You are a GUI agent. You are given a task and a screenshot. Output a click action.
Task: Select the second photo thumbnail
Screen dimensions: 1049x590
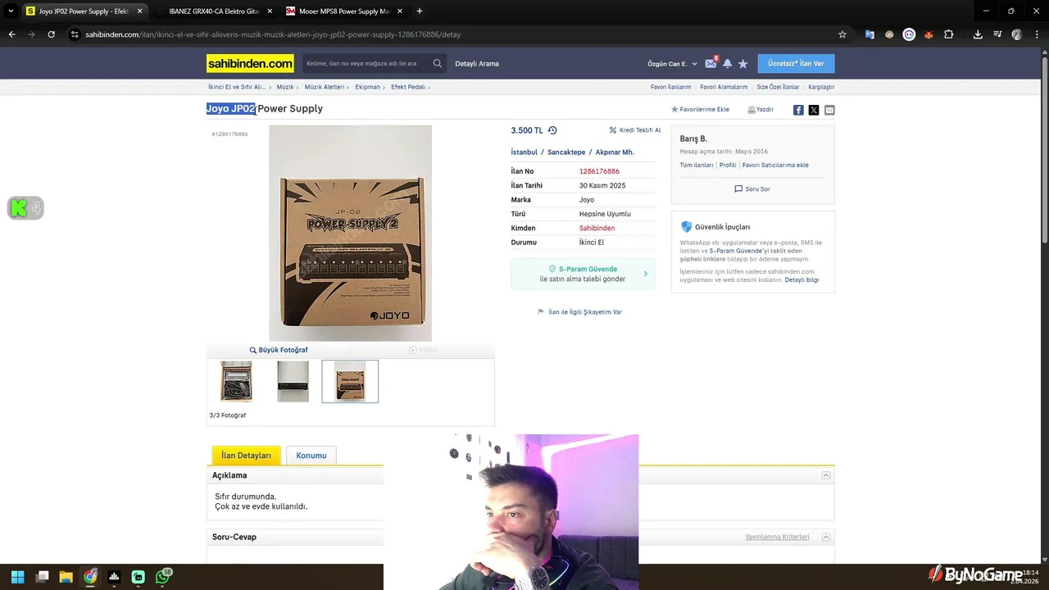click(293, 382)
